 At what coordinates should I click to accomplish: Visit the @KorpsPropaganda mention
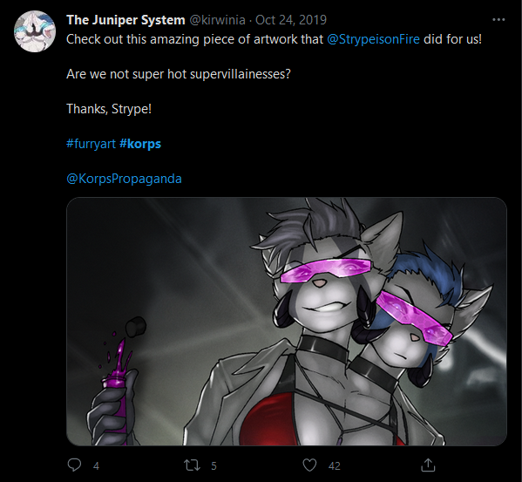click(x=124, y=179)
